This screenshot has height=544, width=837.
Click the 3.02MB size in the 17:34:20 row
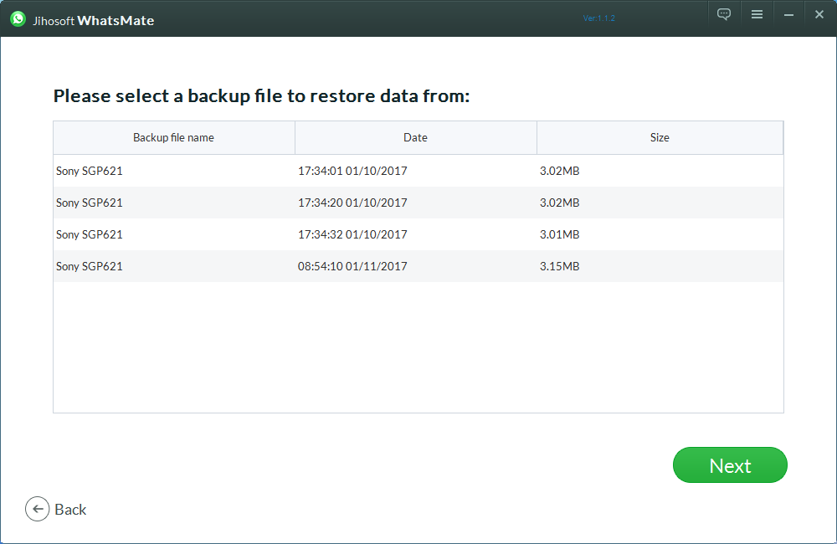[x=559, y=203]
